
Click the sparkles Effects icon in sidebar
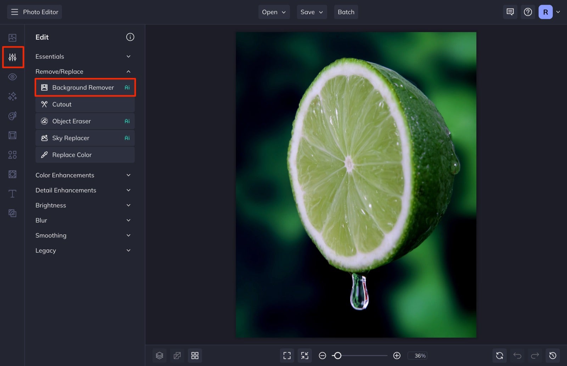[13, 96]
